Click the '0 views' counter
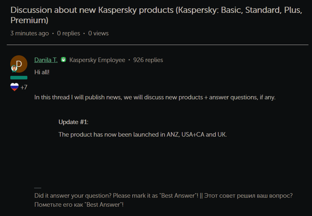The height and width of the screenshot is (216, 312). point(99,33)
